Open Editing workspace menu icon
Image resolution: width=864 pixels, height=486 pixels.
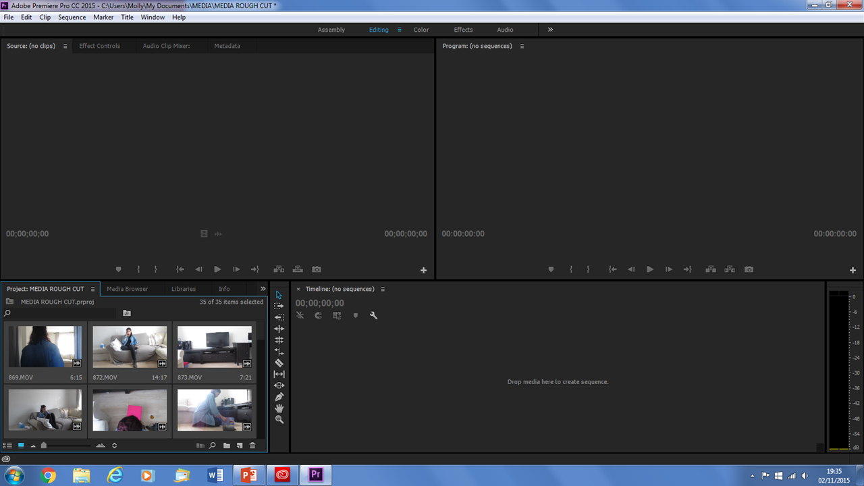(x=400, y=30)
